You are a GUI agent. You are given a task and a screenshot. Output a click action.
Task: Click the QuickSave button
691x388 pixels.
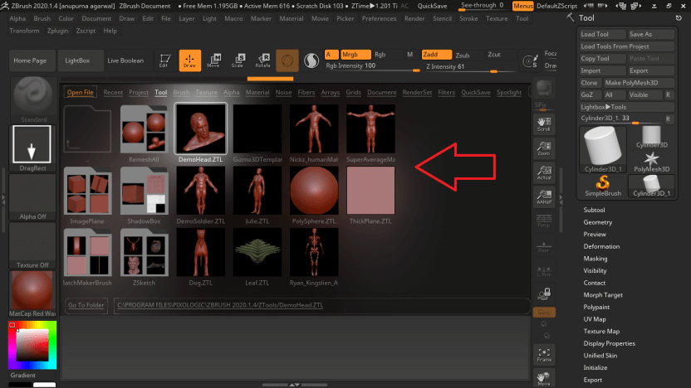pos(433,6)
